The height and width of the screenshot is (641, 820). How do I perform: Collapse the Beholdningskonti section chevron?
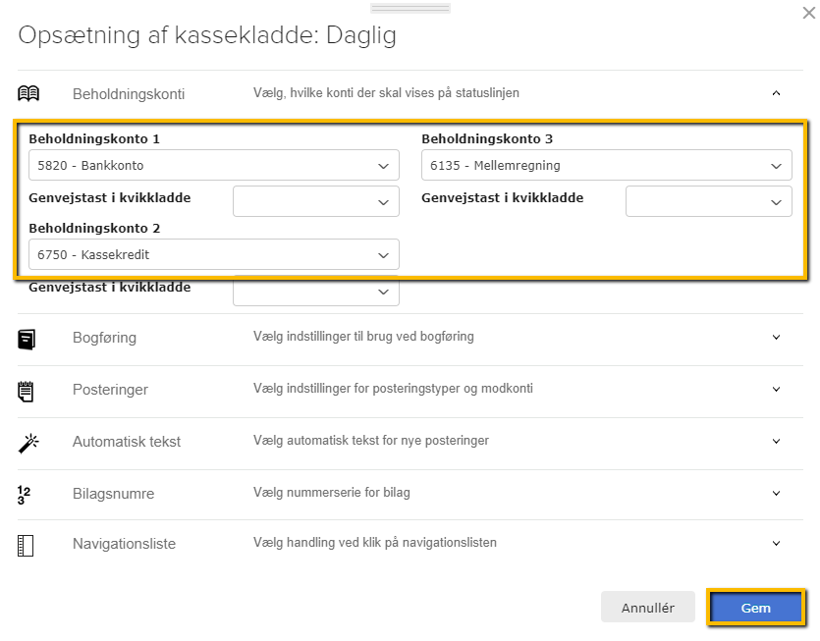coord(776,92)
